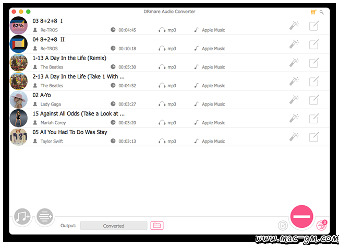Viewport: 339px width, 245px height.
Task: Open the output folder browse icon
Action: (157, 226)
